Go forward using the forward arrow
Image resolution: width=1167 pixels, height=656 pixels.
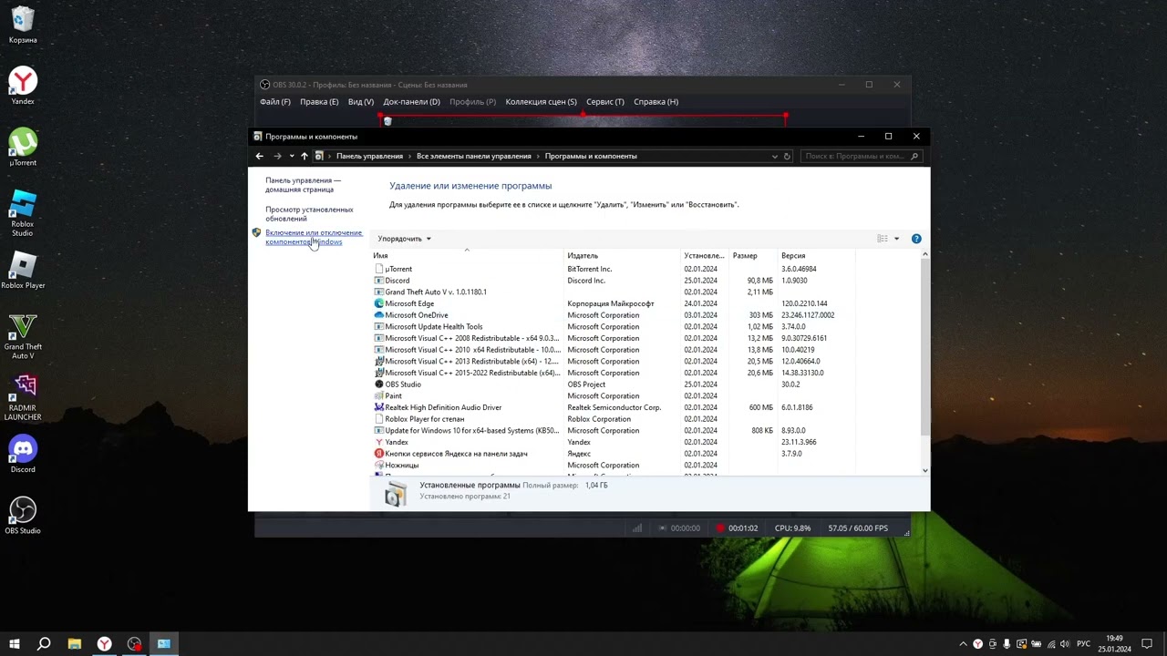[x=278, y=156]
